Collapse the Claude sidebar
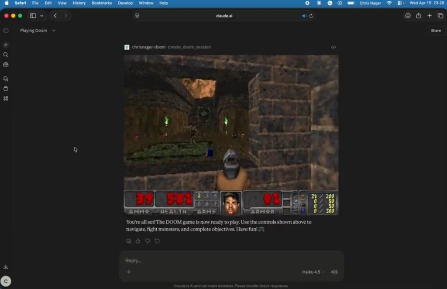The width and height of the screenshot is (447, 289). [x=6, y=31]
